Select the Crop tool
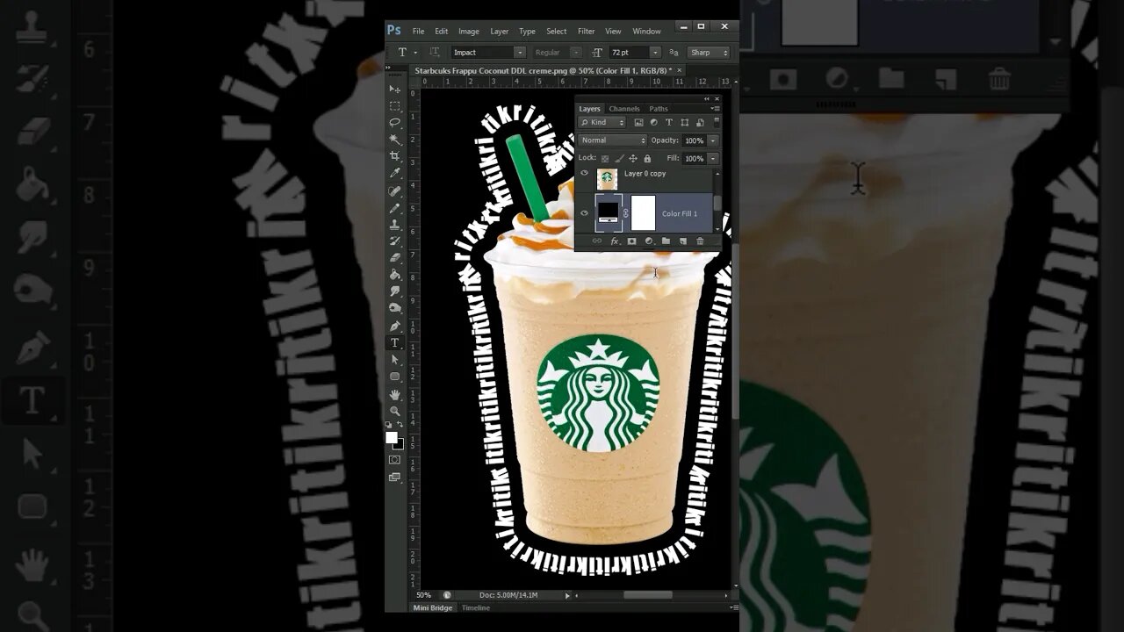Screen dimensions: 1124x632 point(395,155)
